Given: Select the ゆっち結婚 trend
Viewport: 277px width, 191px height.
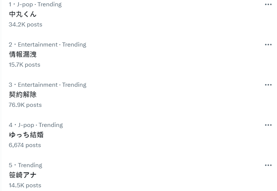Looking at the screenshot, I should click(x=26, y=135).
